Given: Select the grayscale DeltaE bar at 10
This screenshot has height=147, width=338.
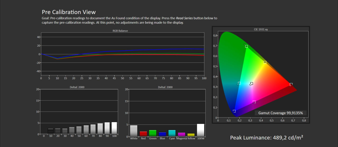Looking at the screenshot, I should tap(50, 131).
